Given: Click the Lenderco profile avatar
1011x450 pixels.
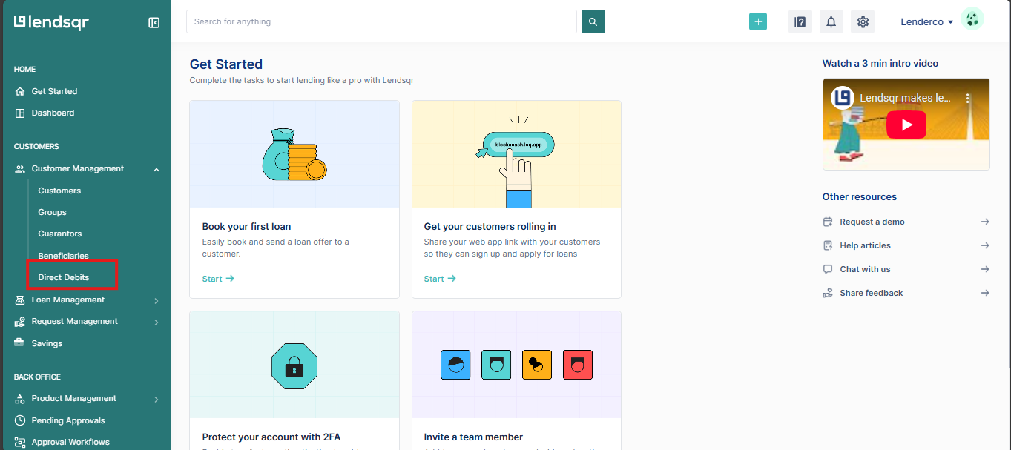Looking at the screenshot, I should [972, 19].
